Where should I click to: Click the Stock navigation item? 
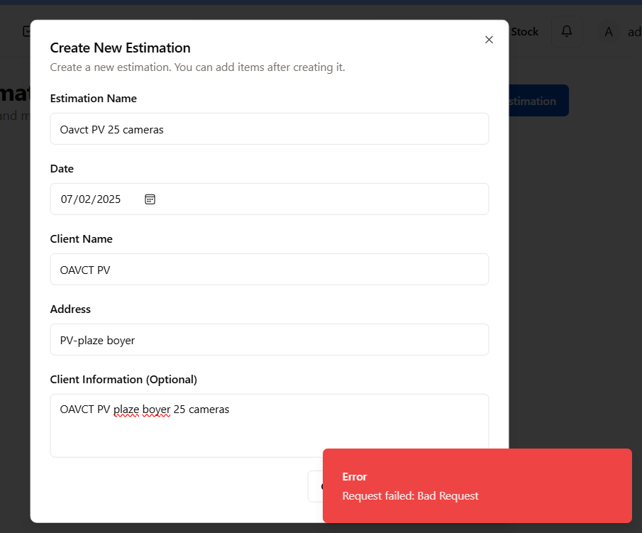(524, 32)
